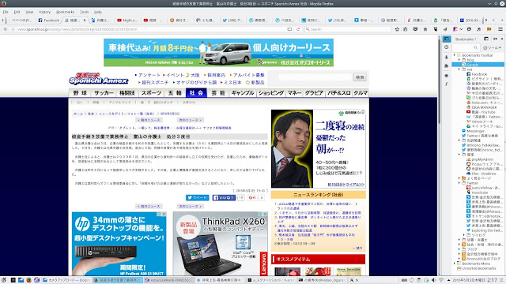This screenshot has height=284, width=506.
Task: Open the Files - OneDrive bookmark
Action: (x=481, y=174)
